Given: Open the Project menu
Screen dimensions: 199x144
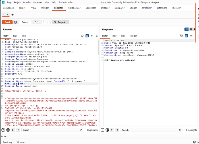Looking at the screenshot, I should pyautogui.click(x=17, y=2).
